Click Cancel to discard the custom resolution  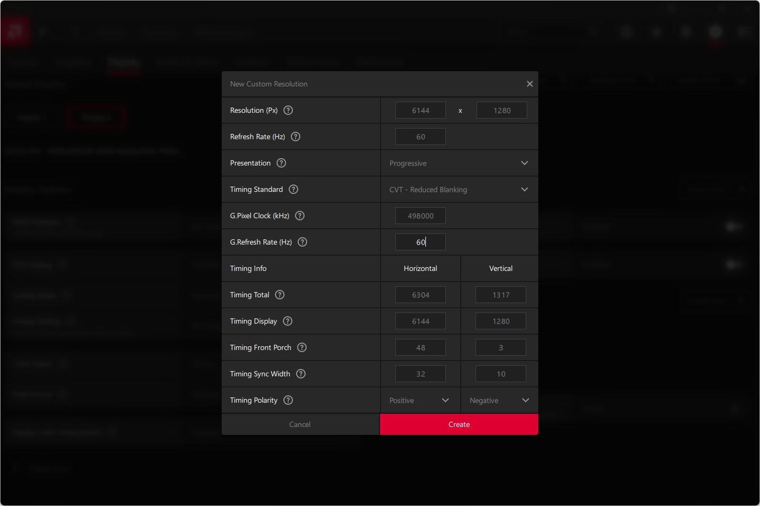click(300, 424)
